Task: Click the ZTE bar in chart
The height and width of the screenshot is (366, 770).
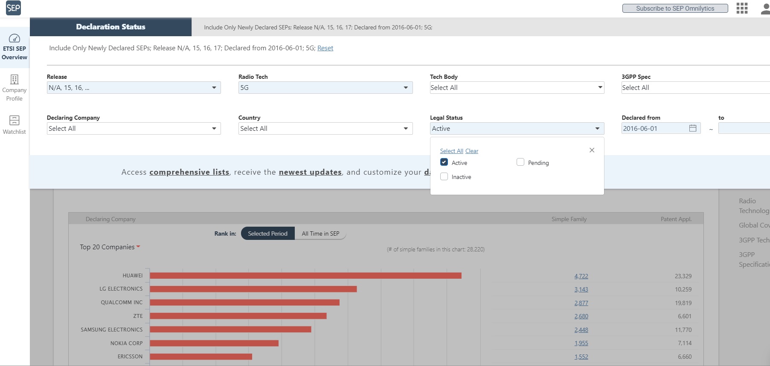Action: [238, 316]
